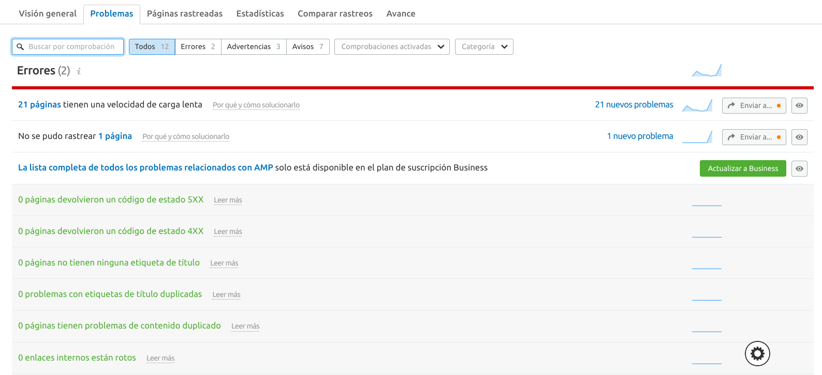Focus the Buscar por comprobación search field
822x375 pixels.
[x=68, y=46]
